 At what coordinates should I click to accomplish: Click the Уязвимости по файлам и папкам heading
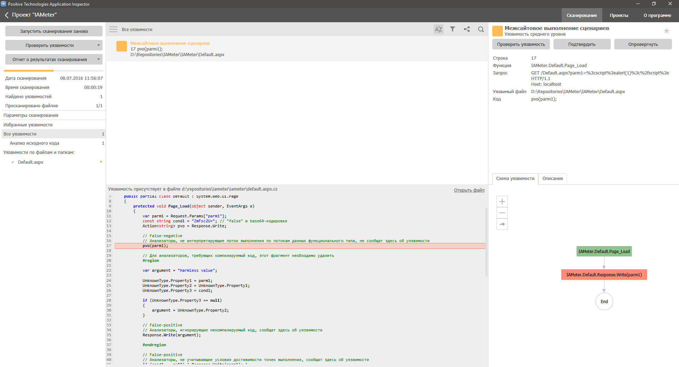point(39,152)
